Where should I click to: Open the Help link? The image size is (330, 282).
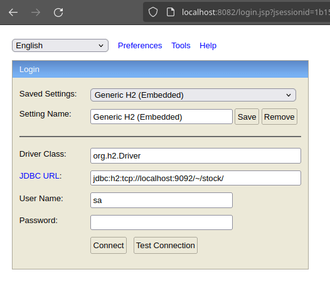click(x=208, y=45)
